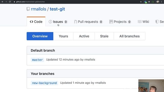Show the Stale branches filter
Screen dimensions: 164x92
[x=104, y=36]
